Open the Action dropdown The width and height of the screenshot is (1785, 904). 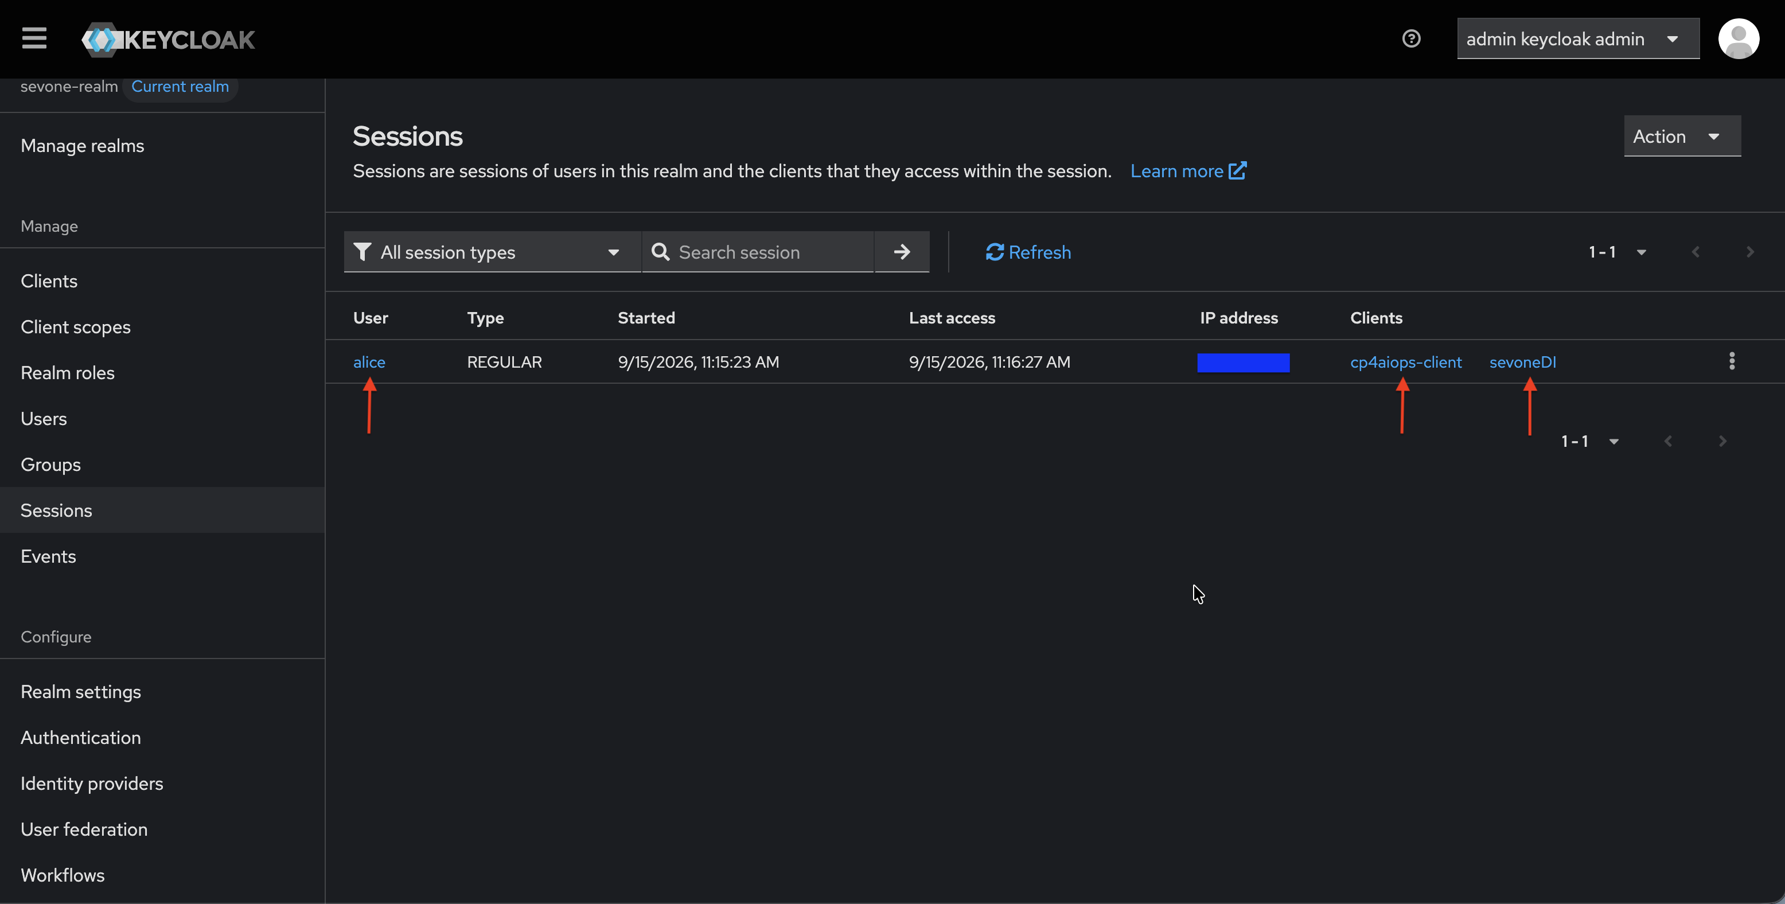(1682, 137)
